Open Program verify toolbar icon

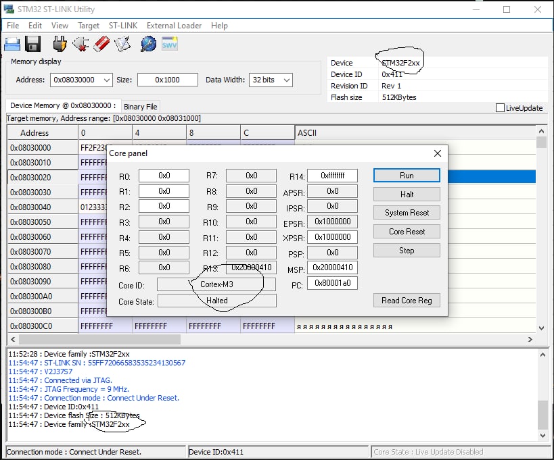click(x=122, y=44)
